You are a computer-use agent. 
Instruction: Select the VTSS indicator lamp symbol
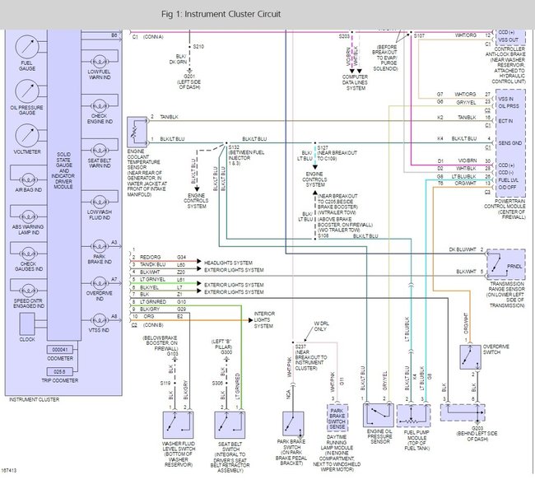point(100,320)
